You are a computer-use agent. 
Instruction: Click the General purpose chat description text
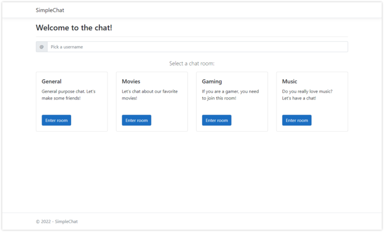[69, 95]
